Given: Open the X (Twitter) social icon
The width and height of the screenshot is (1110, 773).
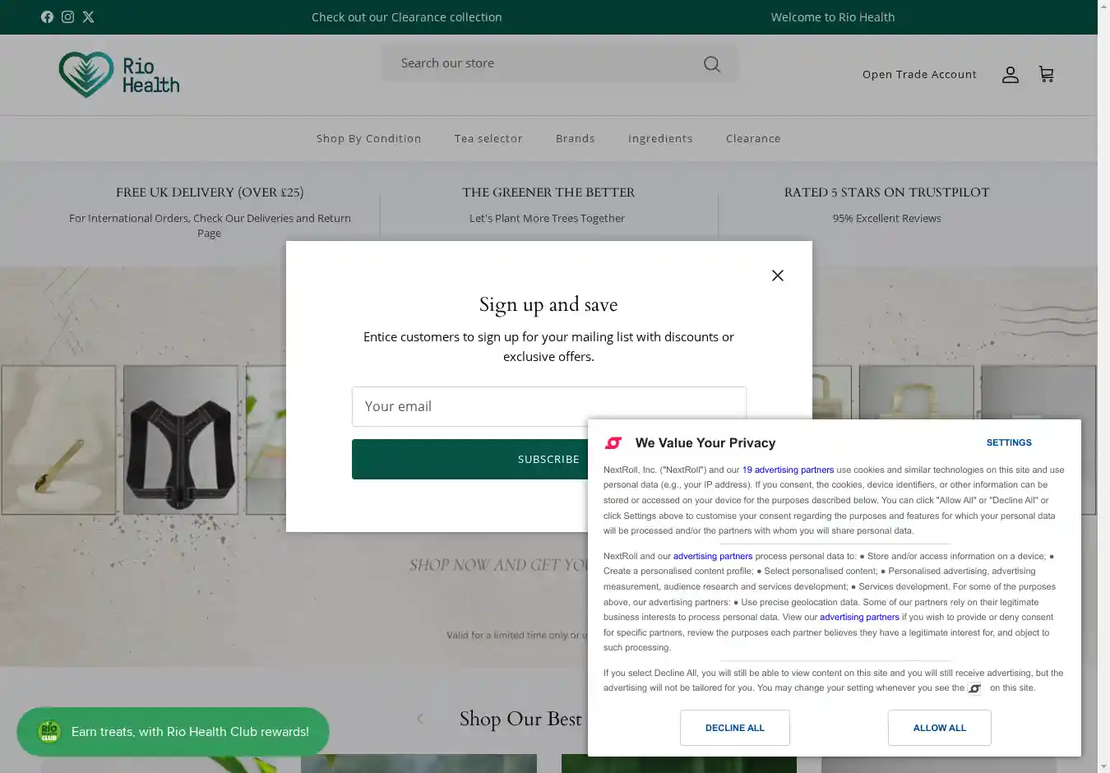Looking at the screenshot, I should pyautogui.click(x=89, y=17).
